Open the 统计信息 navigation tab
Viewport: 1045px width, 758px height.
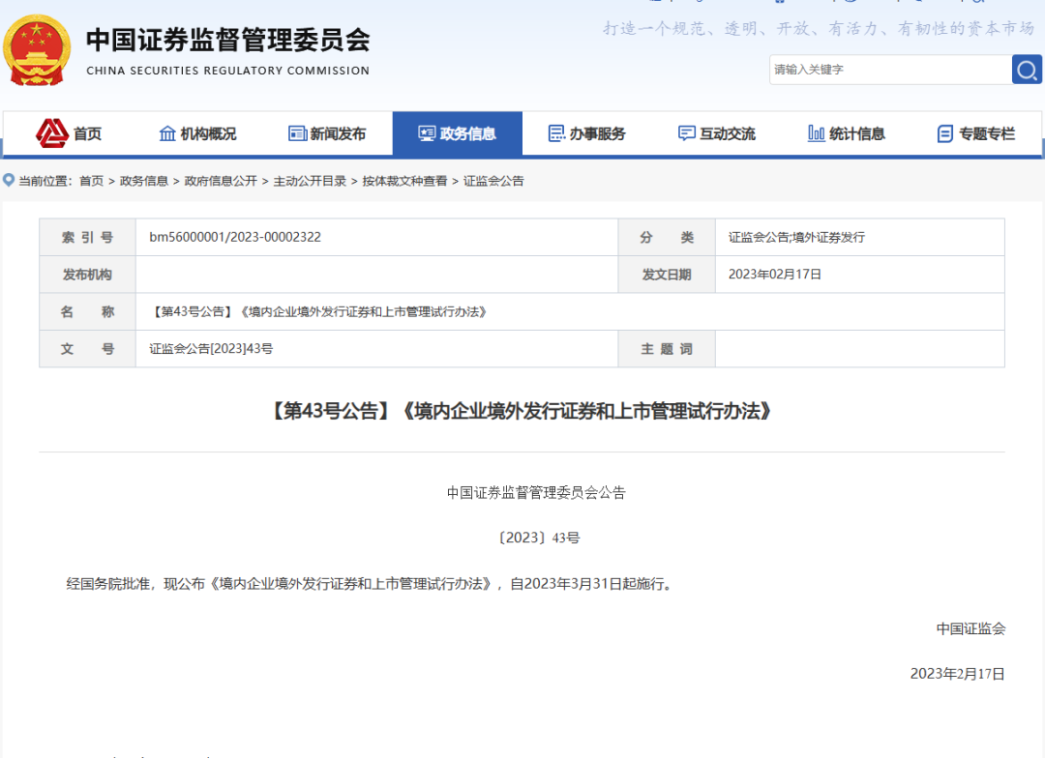pyautogui.click(x=847, y=133)
